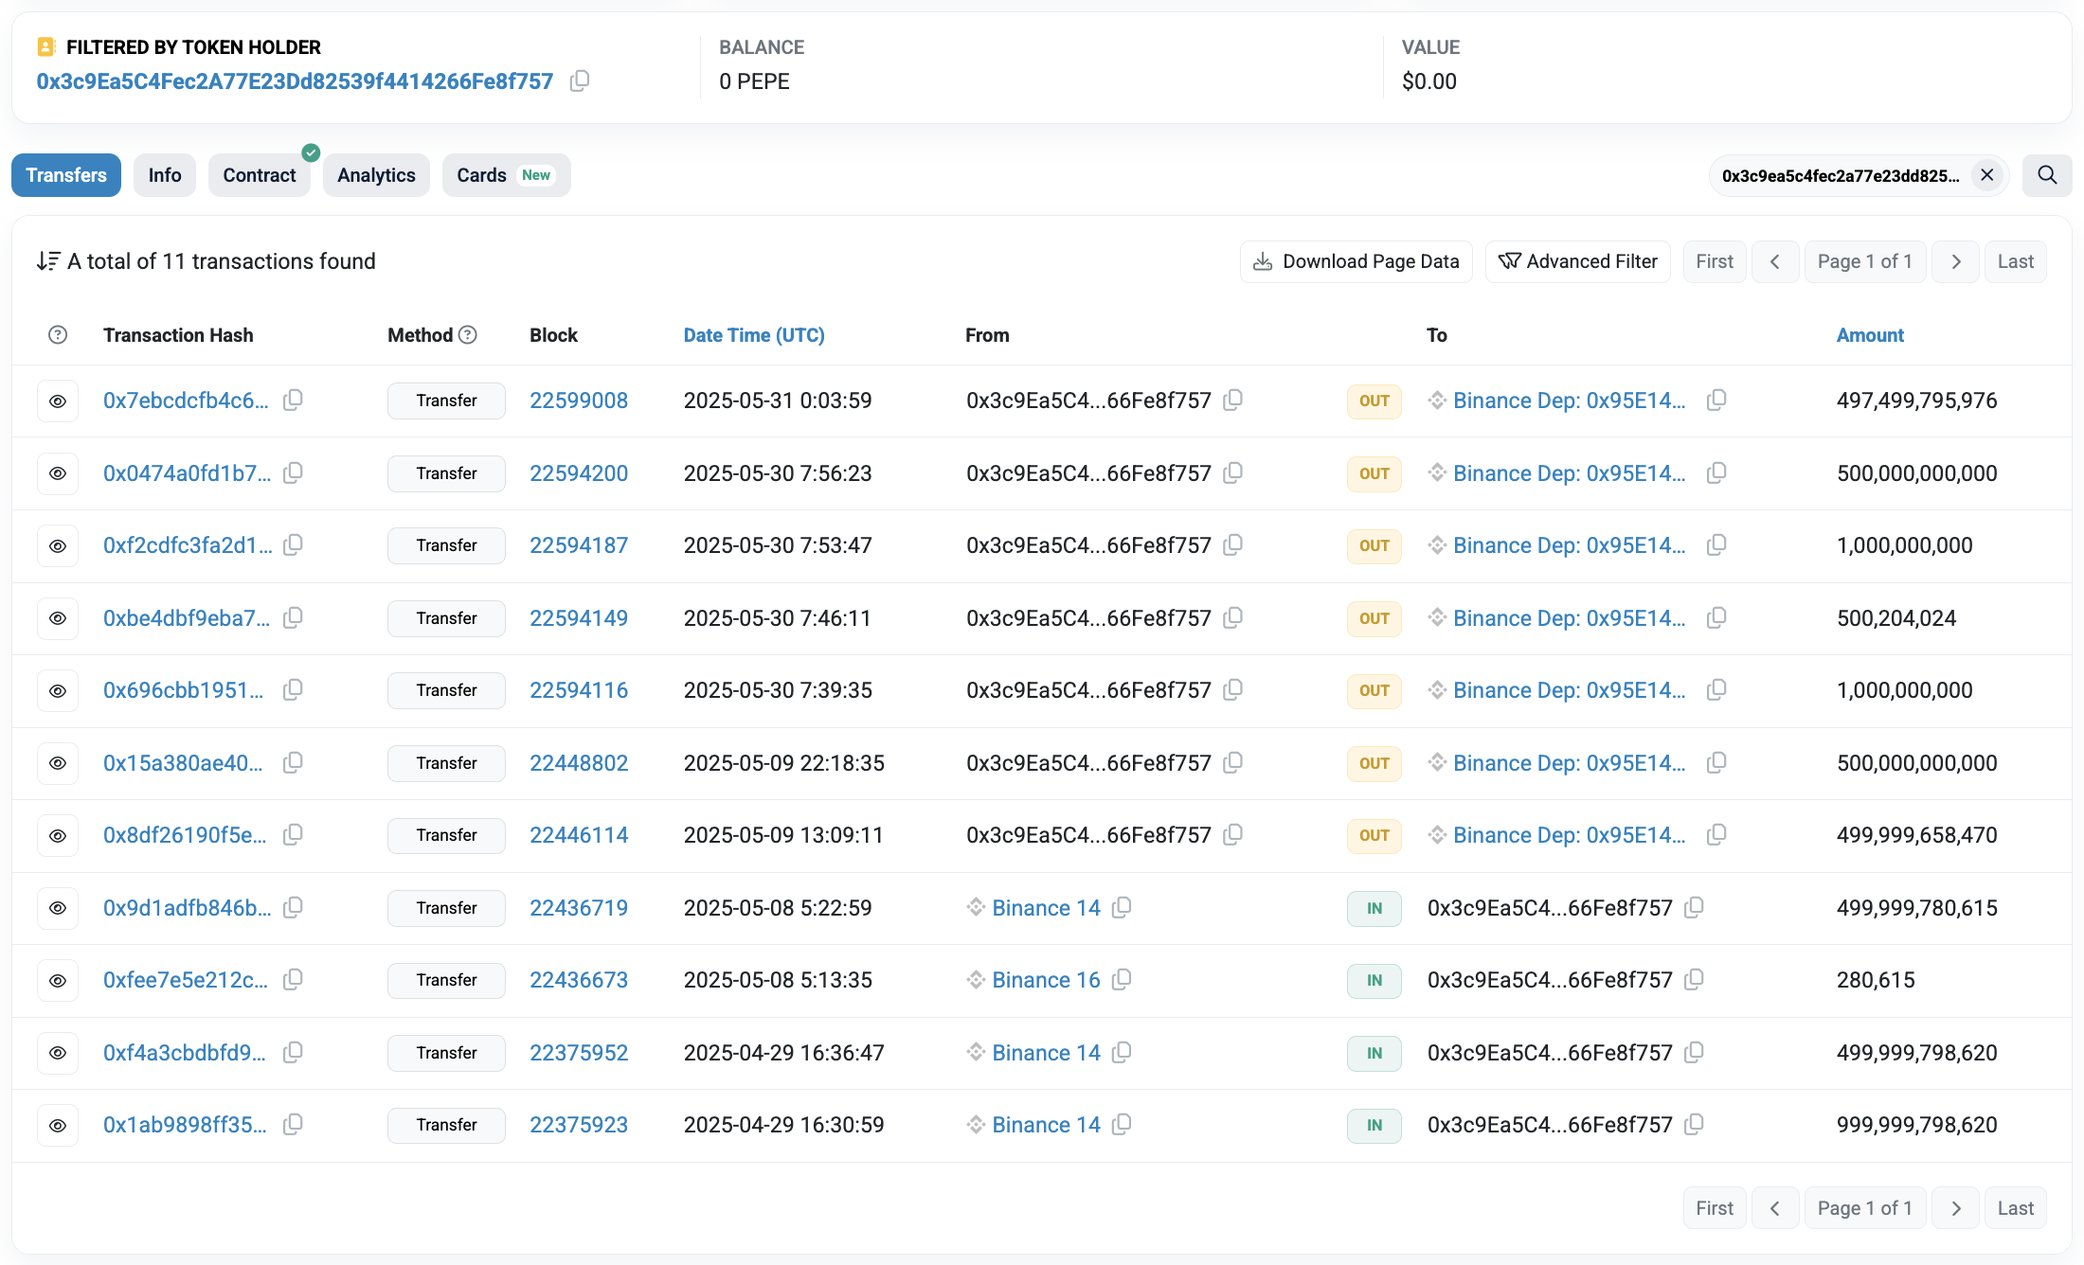
Task: Open the Contract tab
Action: coord(260,175)
